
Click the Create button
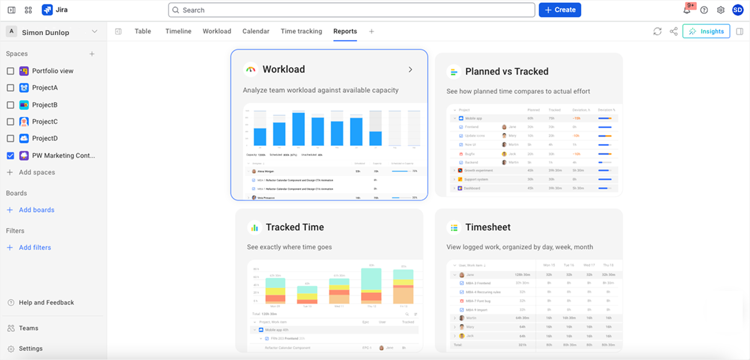click(x=560, y=10)
